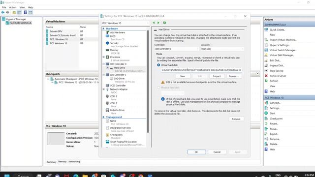Image resolution: width=315 pixels, height=177 pixels.
Task: Go to next VM with green right arrow
Action: point(158,23)
